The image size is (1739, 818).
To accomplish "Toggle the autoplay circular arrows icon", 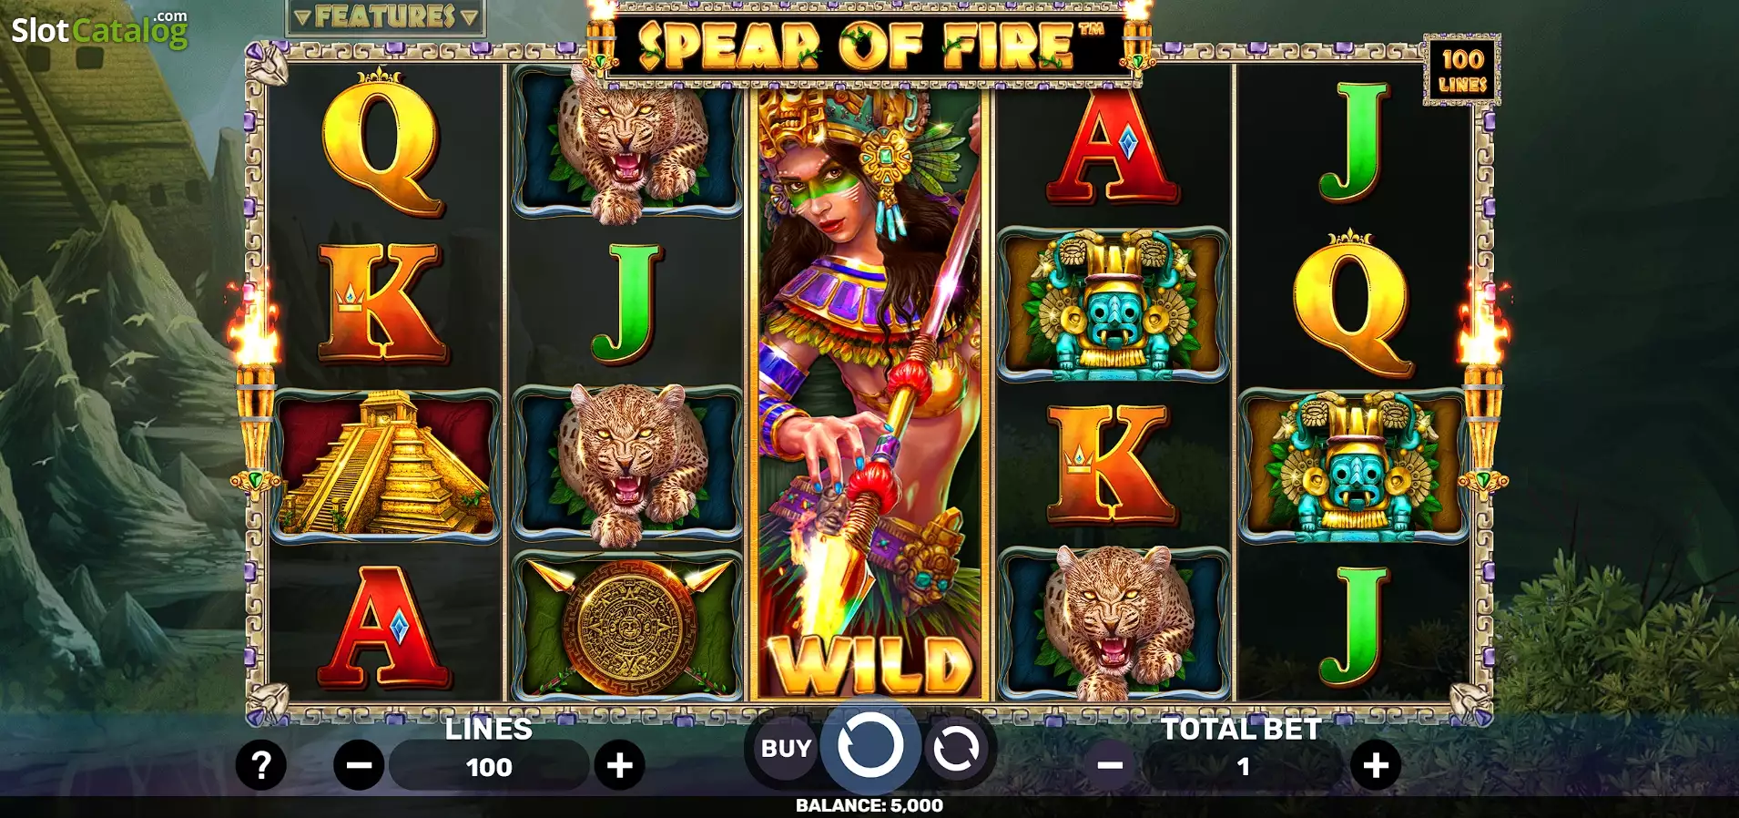I will (x=956, y=749).
